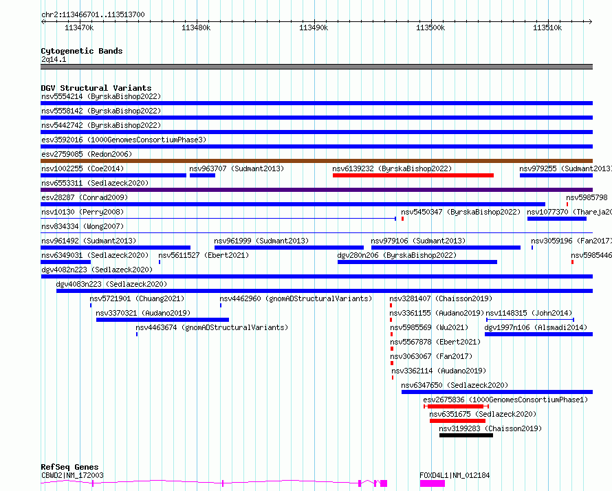This screenshot has height=491, width=612.
Task: Click the nsv5554214 (ByrskaBishop2022) variant label
Action: [101, 96]
